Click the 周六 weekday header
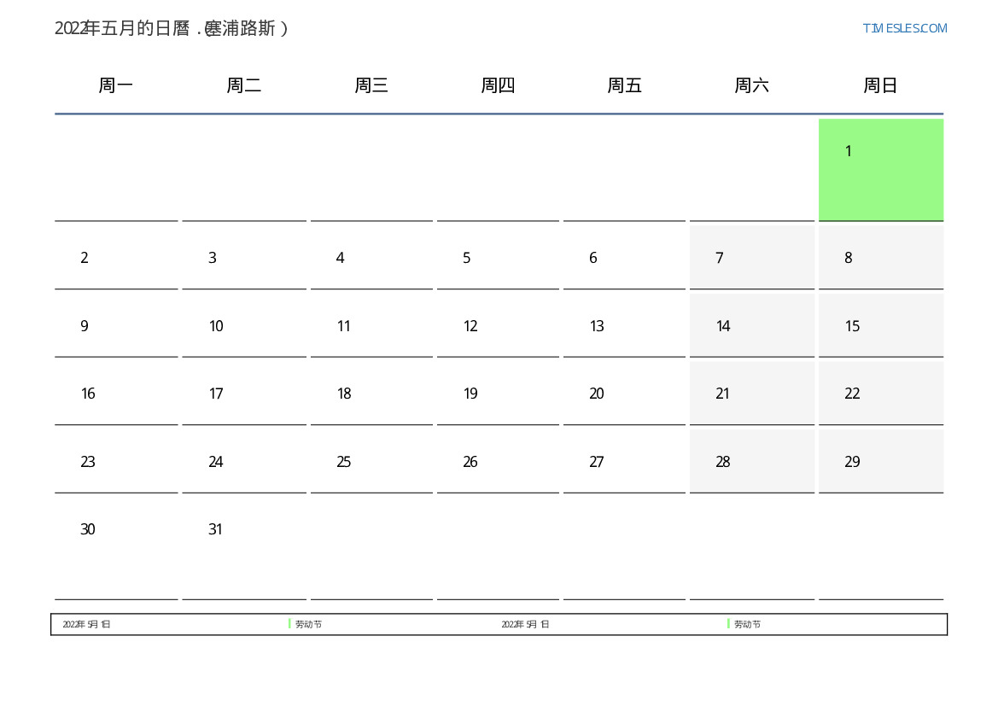 tap(751, 85)
